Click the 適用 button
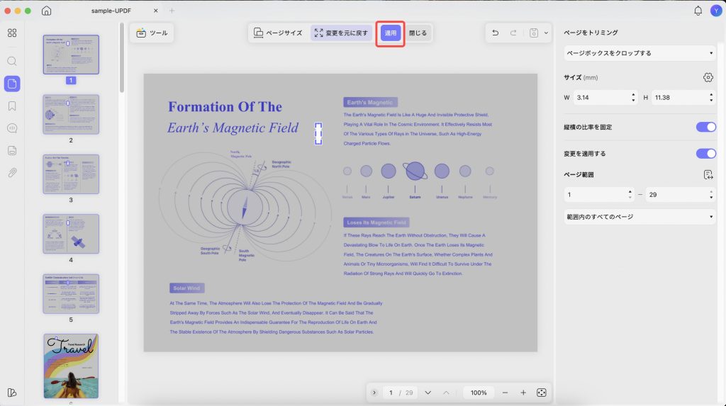 coord(391,33)
